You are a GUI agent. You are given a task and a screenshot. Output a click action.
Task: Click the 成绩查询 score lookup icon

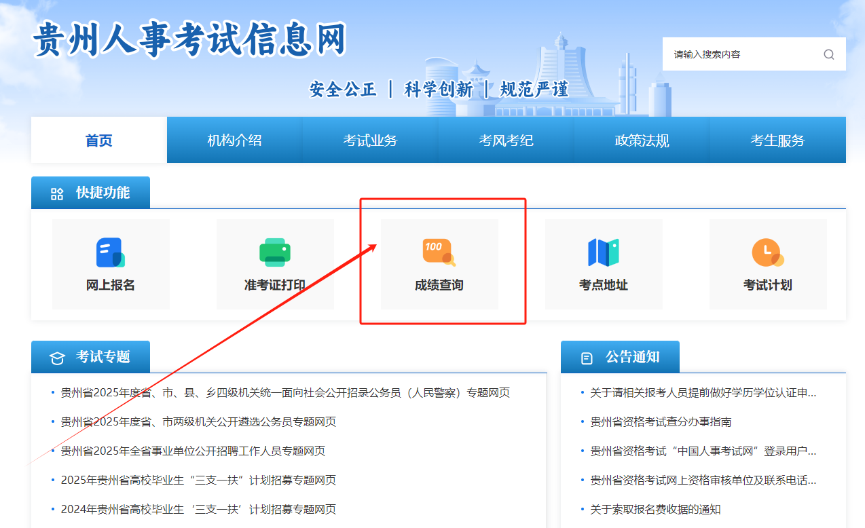[x=439, y=252]
